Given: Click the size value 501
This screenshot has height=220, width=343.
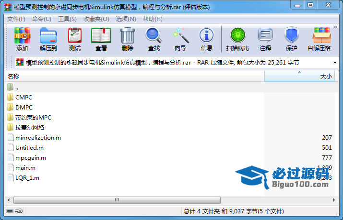Looking at the screenshot, I should pos(327,148).
